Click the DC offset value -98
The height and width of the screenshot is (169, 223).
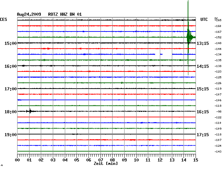pos(219,112)
